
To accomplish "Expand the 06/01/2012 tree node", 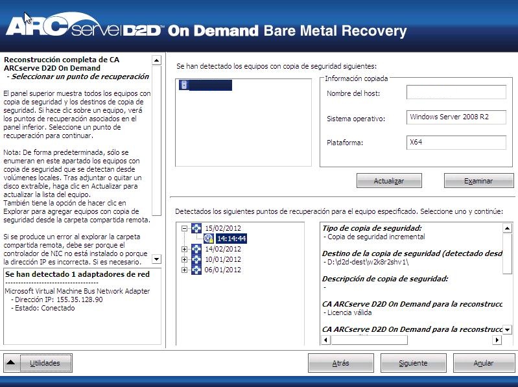I will [185, 270].
